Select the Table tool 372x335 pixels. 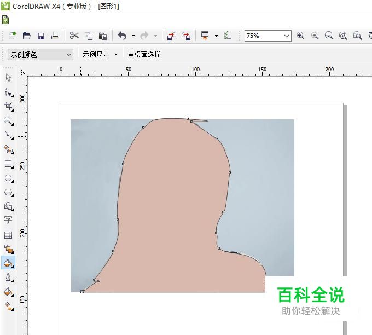[x=8, y=235]
